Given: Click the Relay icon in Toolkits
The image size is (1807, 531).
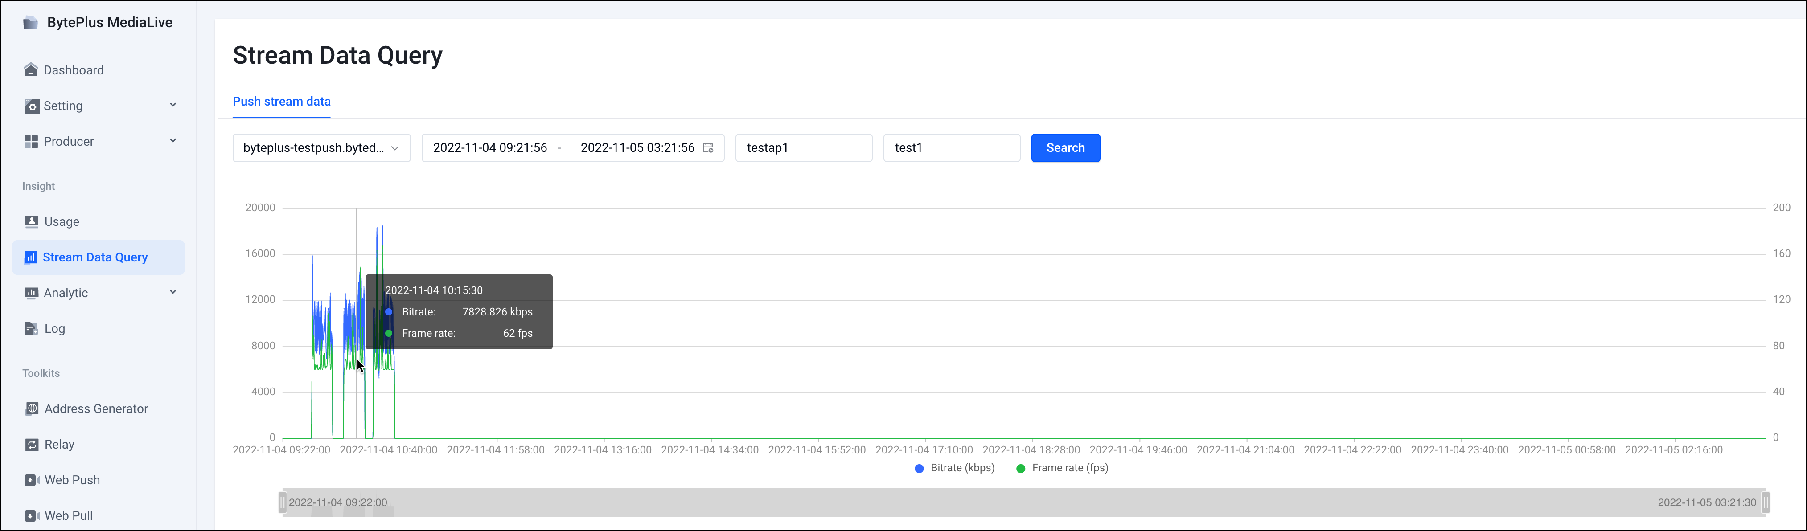Looking at the screenshot, I should (32, 445).
